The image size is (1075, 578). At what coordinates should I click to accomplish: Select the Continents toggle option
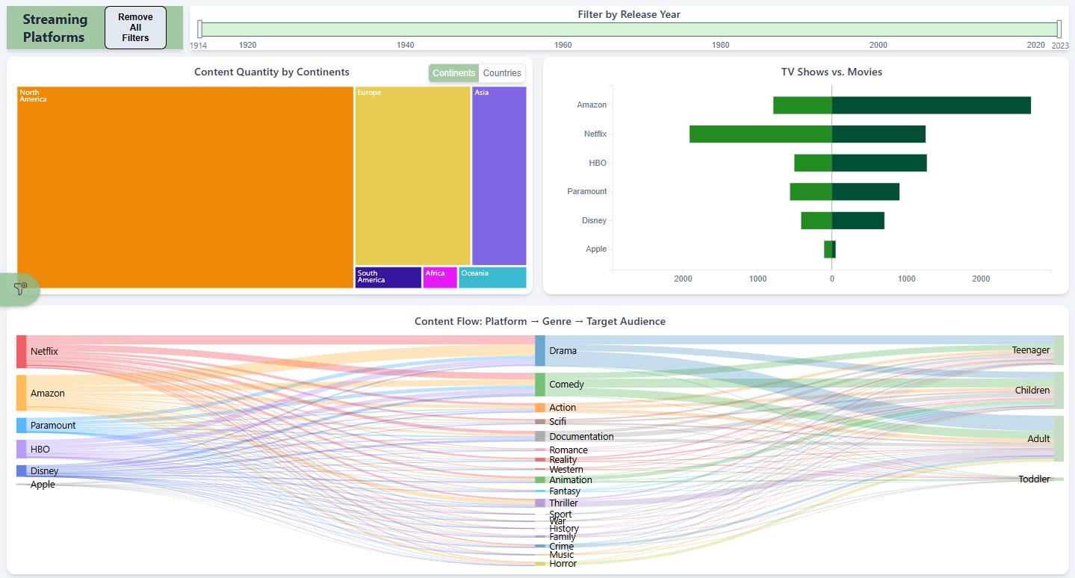tap(453, 73)
